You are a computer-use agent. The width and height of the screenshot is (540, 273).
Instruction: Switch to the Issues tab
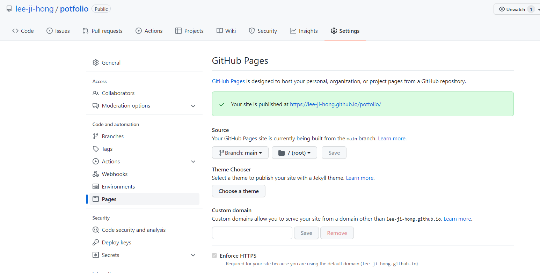(x=58, y=31)
